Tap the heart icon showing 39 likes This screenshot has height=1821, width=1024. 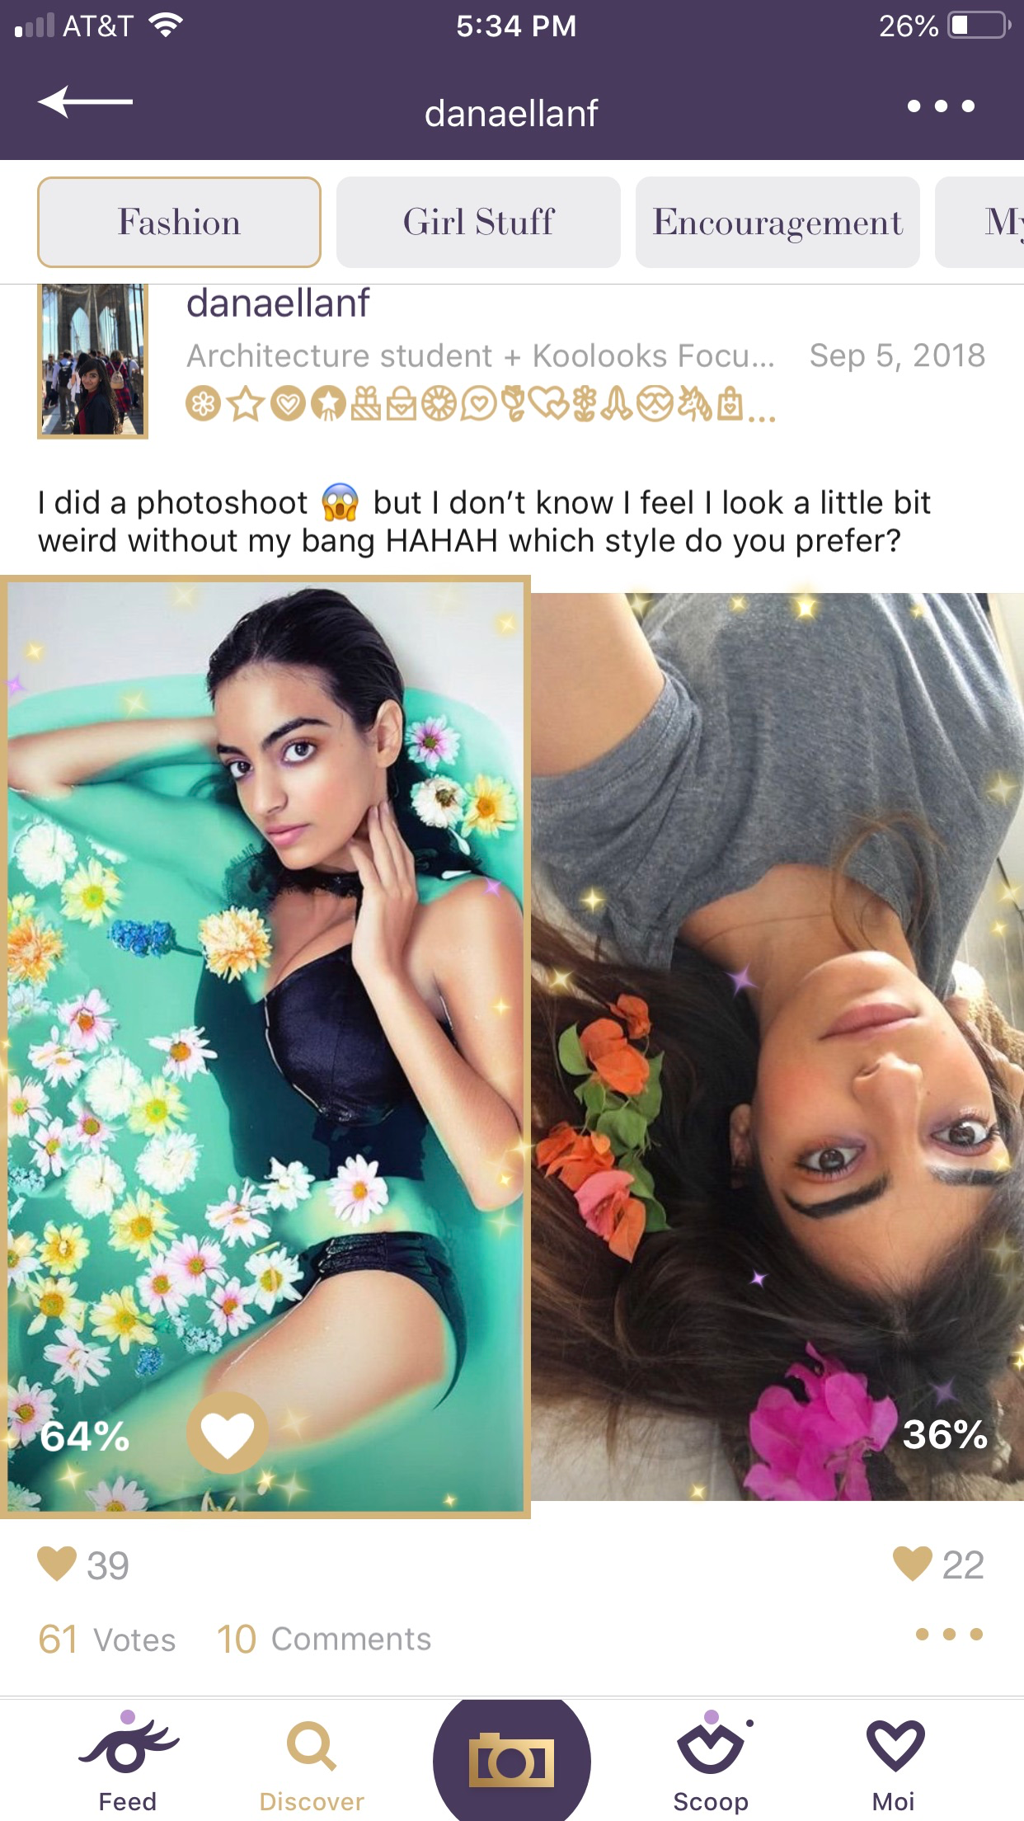58,1564
